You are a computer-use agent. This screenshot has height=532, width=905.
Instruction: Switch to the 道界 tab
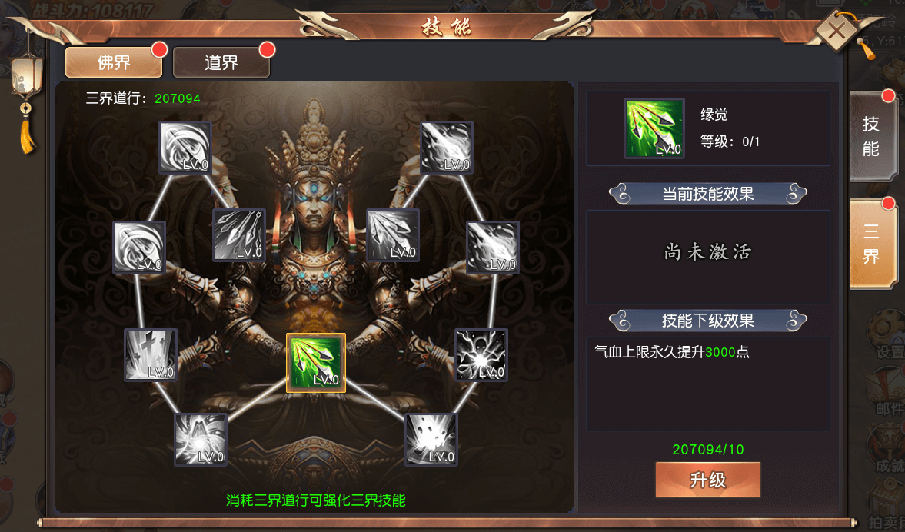pyautogui.click(x=221, y=62)
